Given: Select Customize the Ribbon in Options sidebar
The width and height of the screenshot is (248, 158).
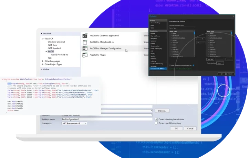Looking at the screenshot, I should [158, 69].
